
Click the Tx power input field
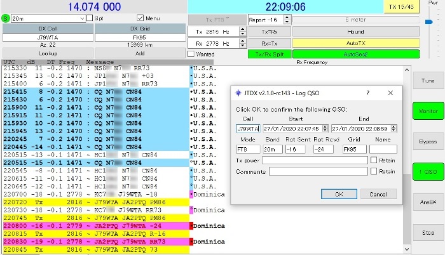click(x=315, y=160)
